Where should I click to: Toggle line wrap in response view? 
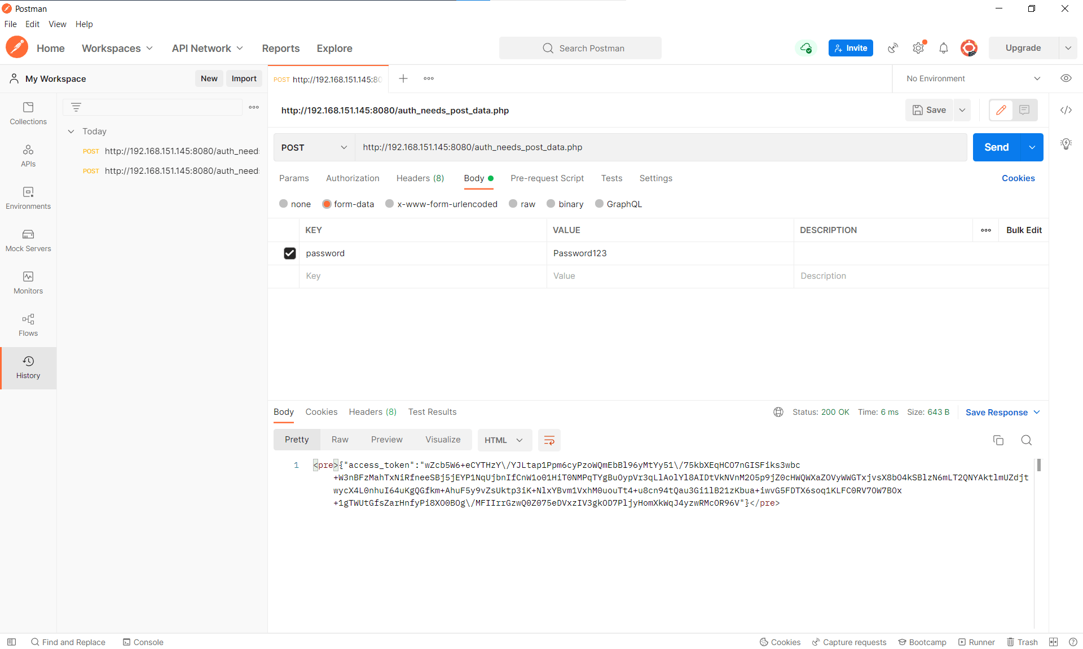pos(549,440)
